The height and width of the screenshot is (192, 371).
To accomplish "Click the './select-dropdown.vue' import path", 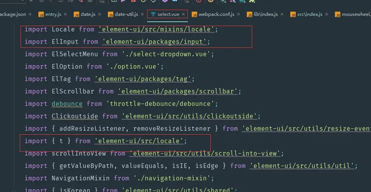I will coord(166,54).
